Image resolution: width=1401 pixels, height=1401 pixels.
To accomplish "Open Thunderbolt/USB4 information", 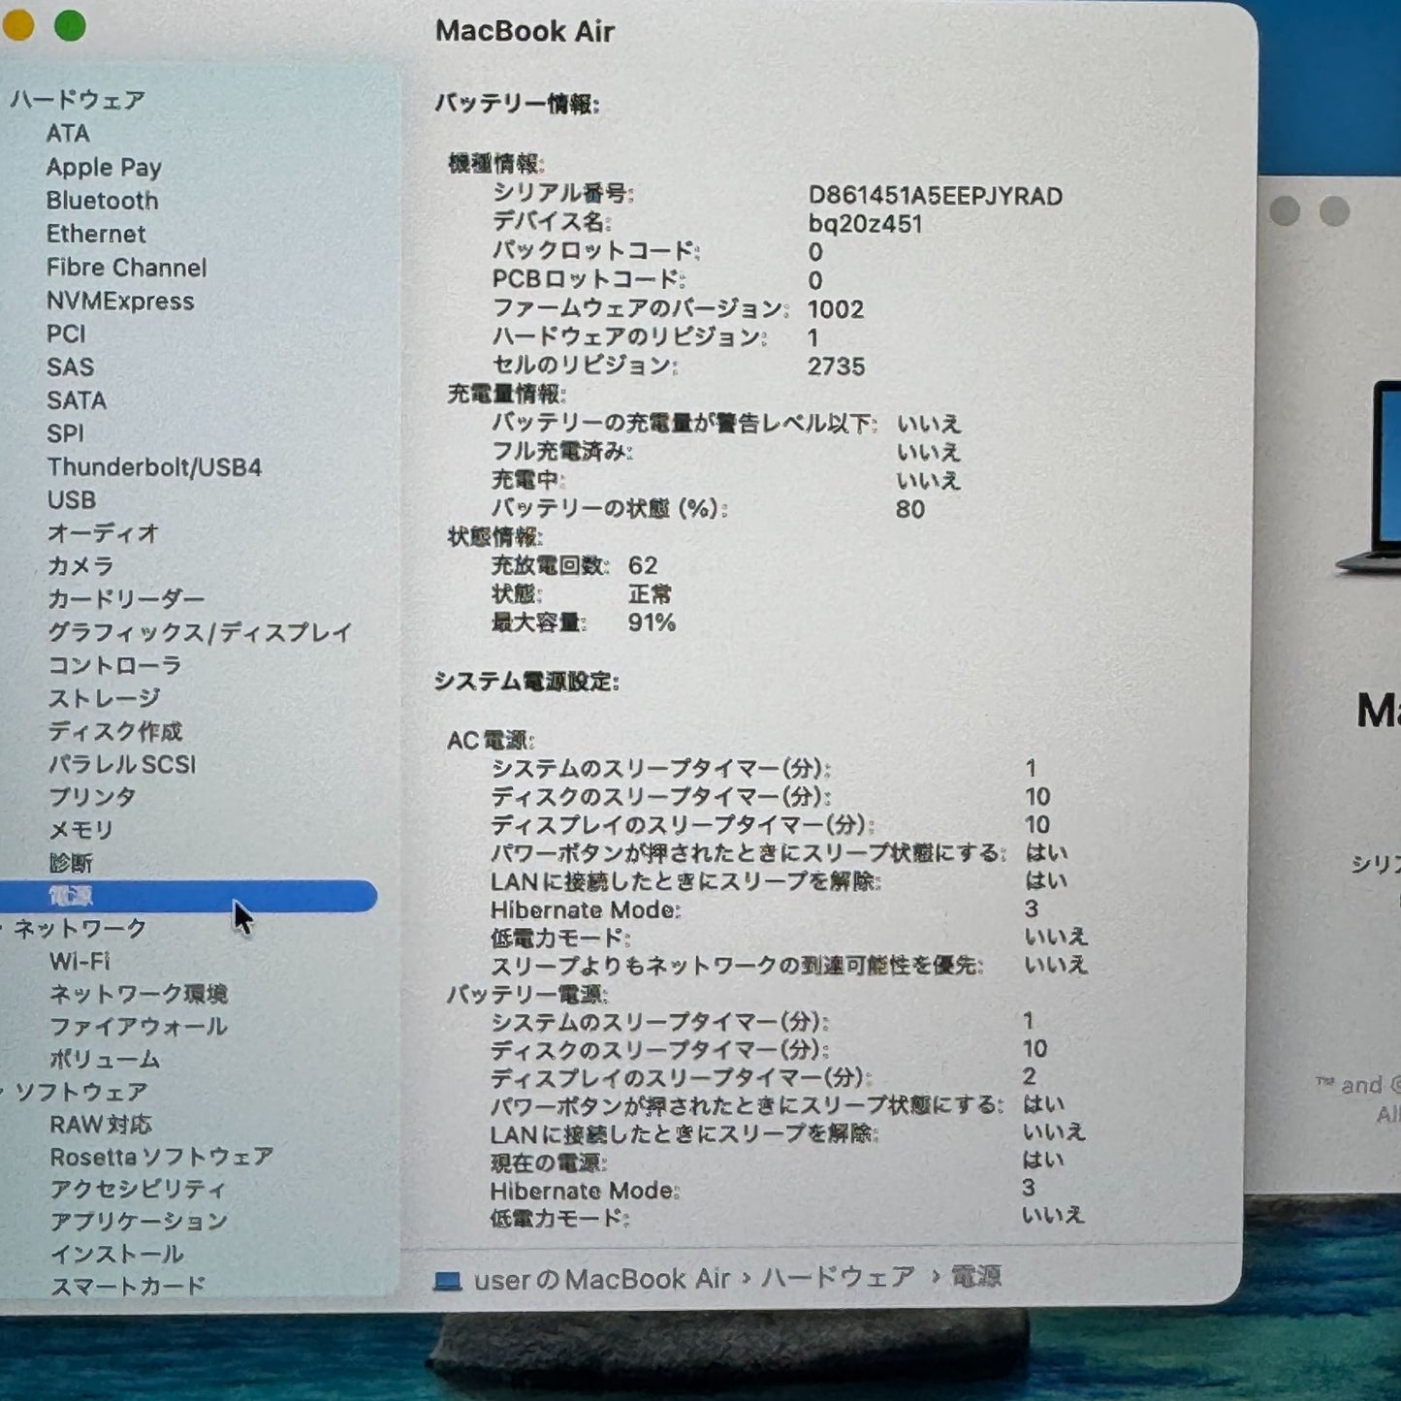I will point(154,467).
